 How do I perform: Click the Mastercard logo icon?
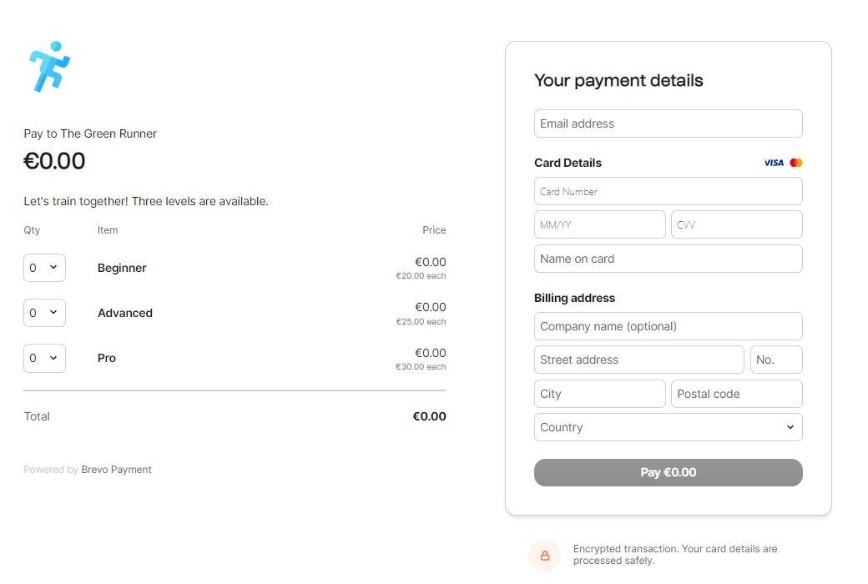(x=796, y=163)
